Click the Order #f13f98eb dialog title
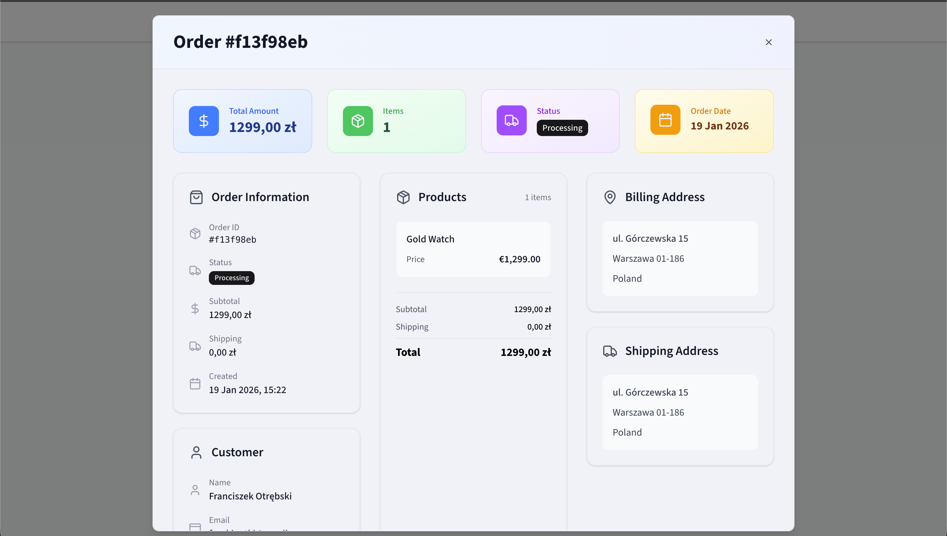Viewport: 947px width, 536px height. pyautogui.click(x=240, y=42)
